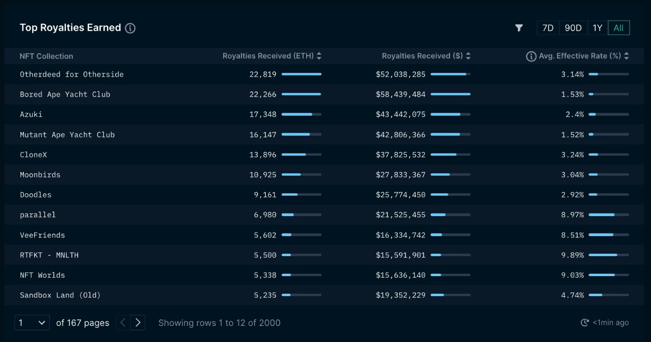Viewport: 651px width, 342px height.
Task: Open the page number dropdown
Action: [32, 322]
